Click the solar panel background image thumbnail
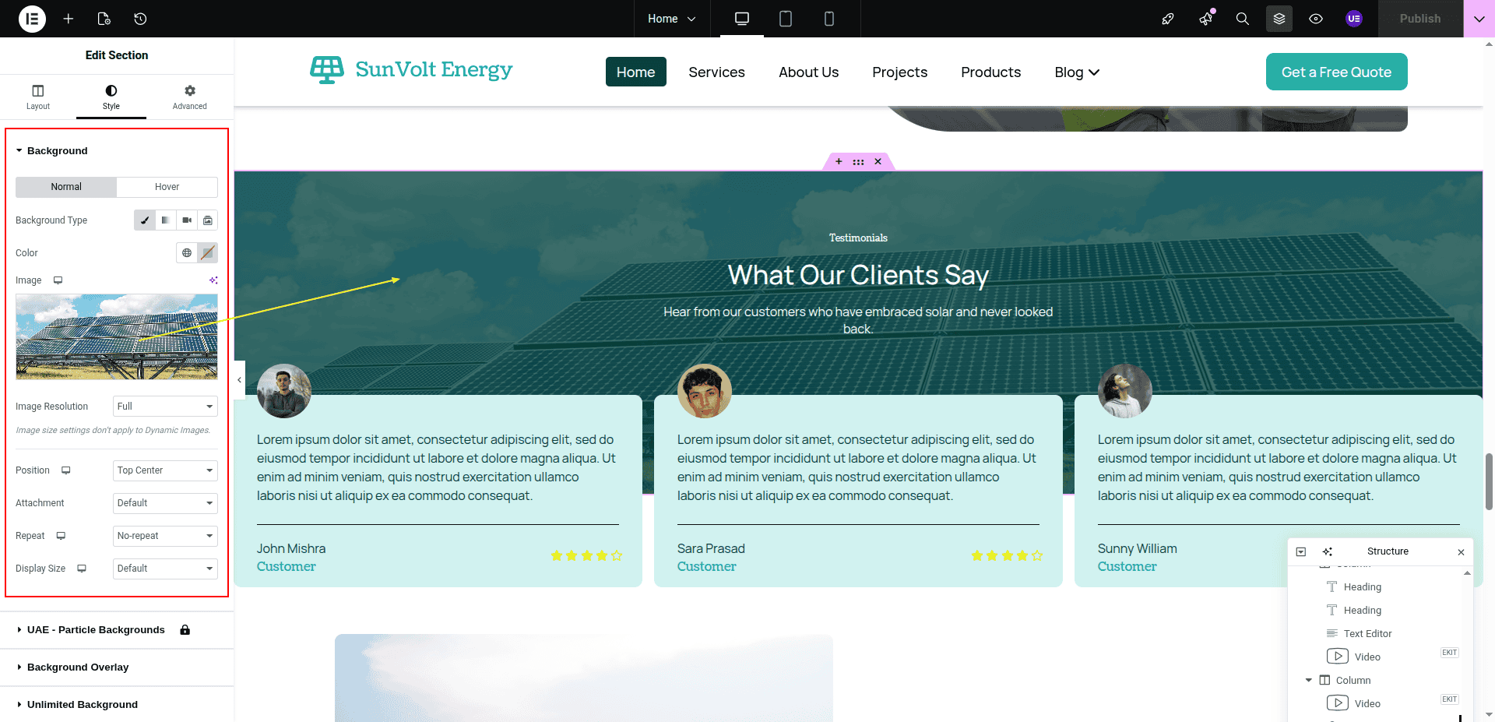 pyautogui.click(x=117, y=336)
